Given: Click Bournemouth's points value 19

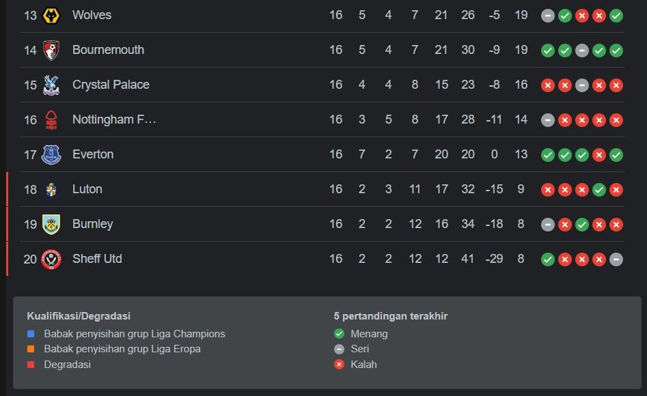Looking at the screenshot, I should pos(521,50).
